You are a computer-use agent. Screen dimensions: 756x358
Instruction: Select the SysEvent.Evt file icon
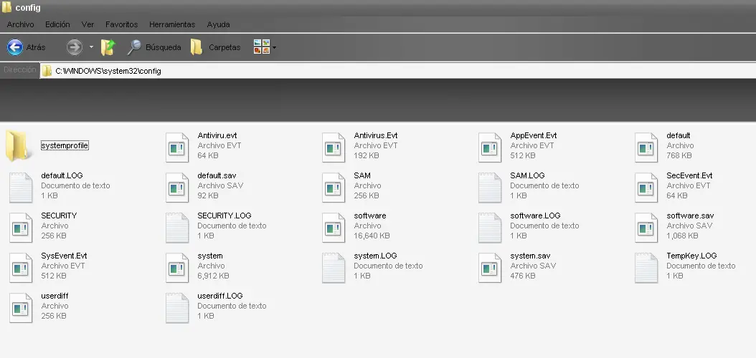tap(21, 268)
